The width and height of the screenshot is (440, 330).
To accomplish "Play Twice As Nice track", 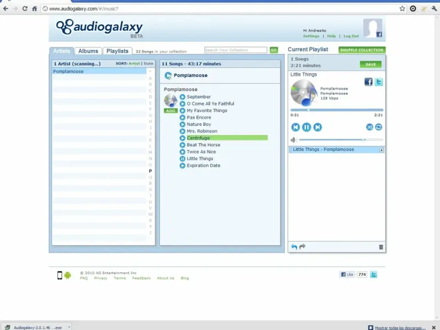I will pyautogui.click(x=183, y=152).
